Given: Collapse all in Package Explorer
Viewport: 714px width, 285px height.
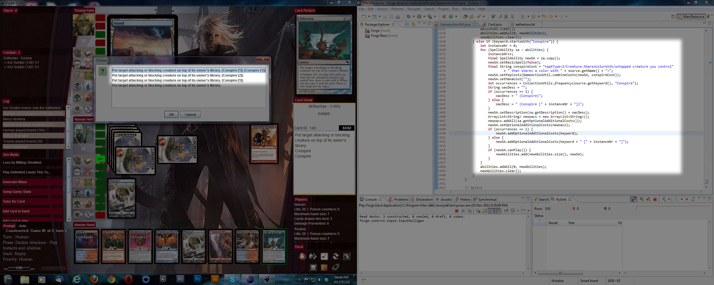Looking at the screenshot, I should 407,24.
